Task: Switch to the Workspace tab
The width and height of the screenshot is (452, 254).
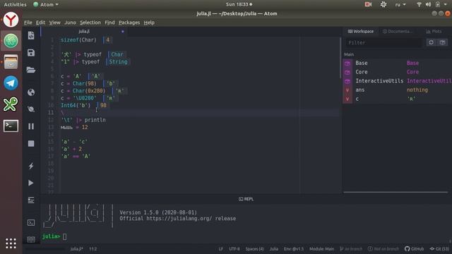Action: coord(361,31)
